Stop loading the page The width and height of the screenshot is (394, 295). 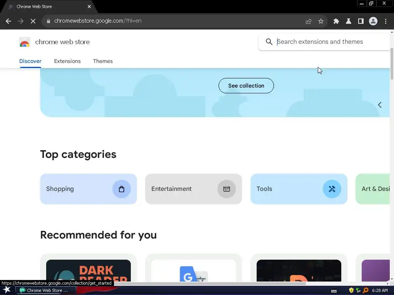[x=33, y=21]
